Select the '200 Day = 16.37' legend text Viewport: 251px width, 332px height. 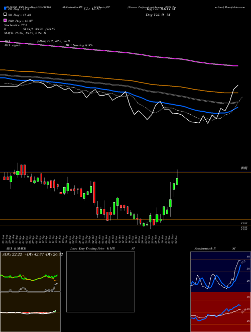[x=20, y=21]
